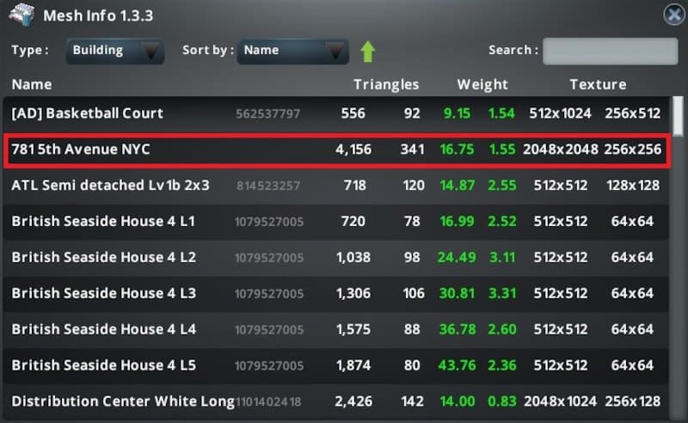Select British Seaside House 4 L1
Screen dimensions: 688x423
(x=103, y=221)
